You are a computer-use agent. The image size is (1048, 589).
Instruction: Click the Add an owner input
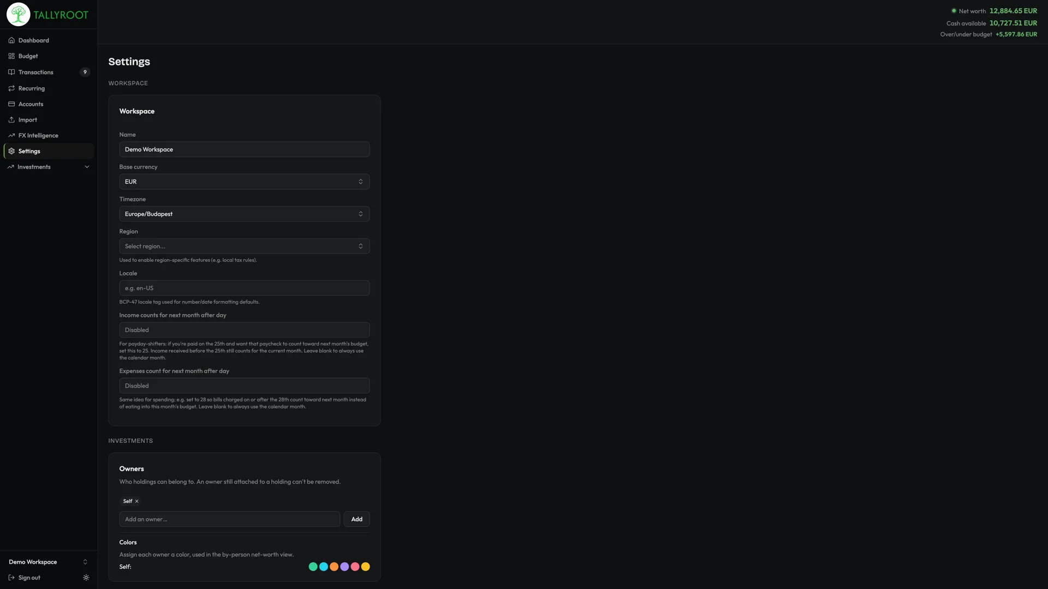point(230,519)
